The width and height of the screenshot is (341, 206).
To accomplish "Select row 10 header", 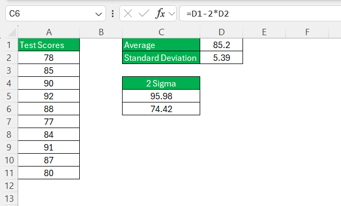I will pos(9,160).
